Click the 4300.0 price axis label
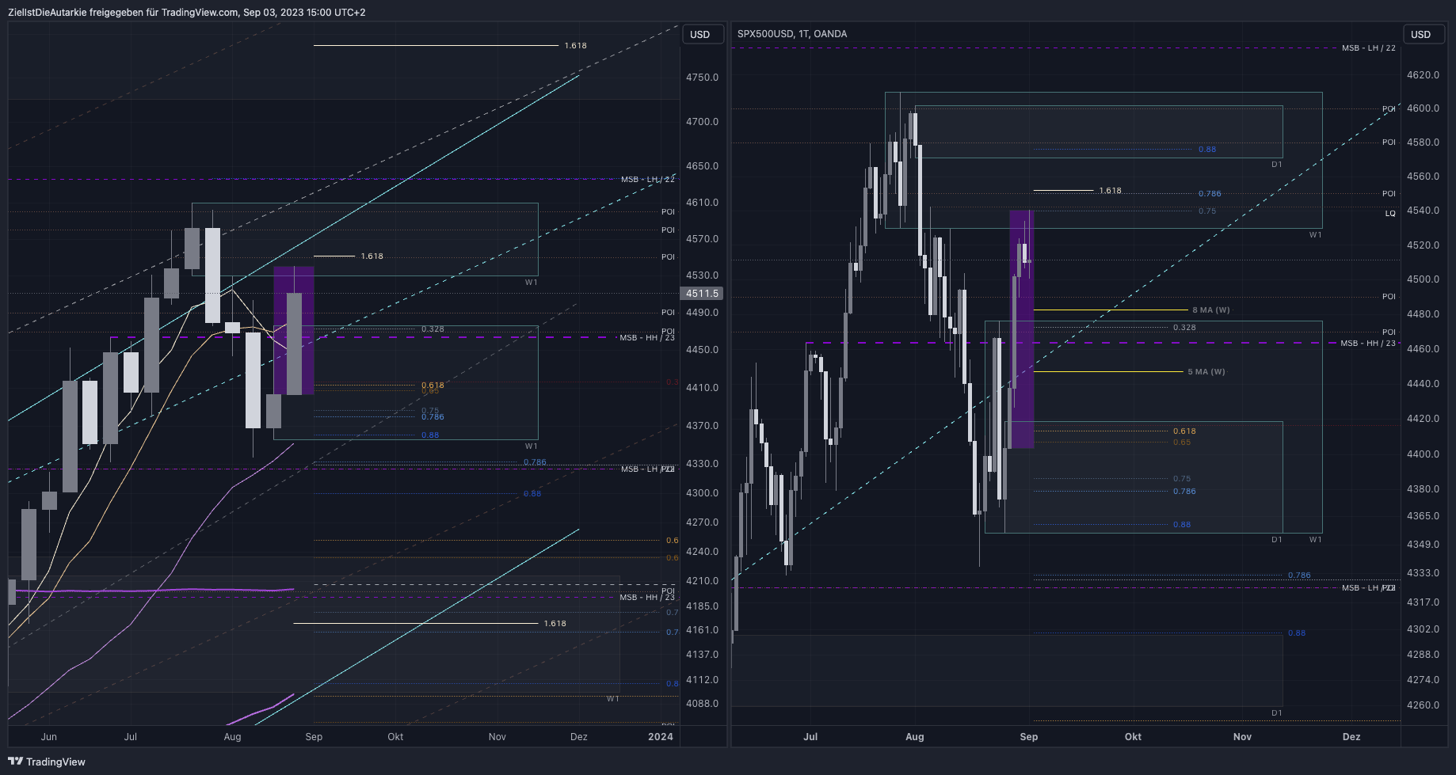The width and height of the screenshot is (1456, 775). [x=703, y=493]
